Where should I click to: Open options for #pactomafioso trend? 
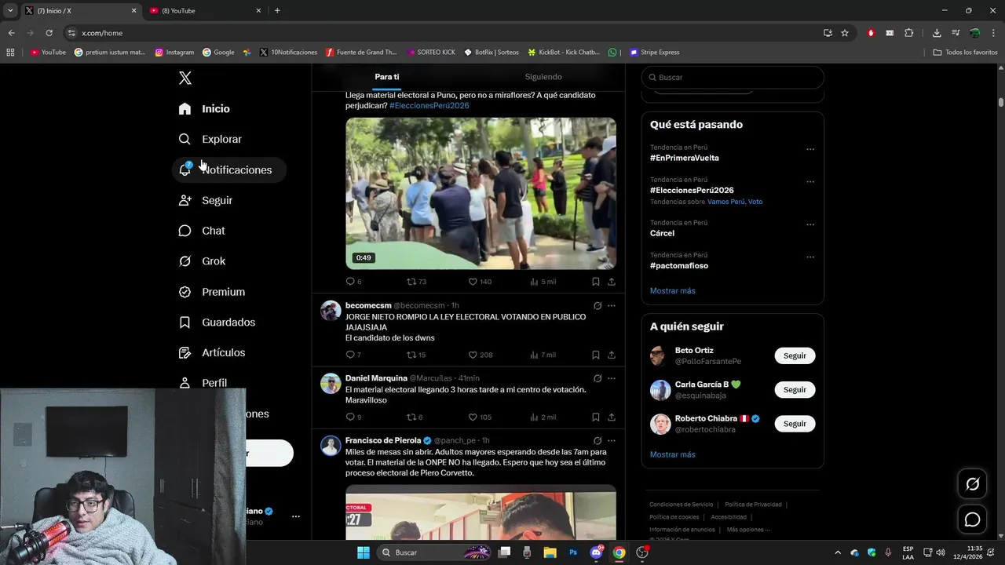tap(810, 257)
